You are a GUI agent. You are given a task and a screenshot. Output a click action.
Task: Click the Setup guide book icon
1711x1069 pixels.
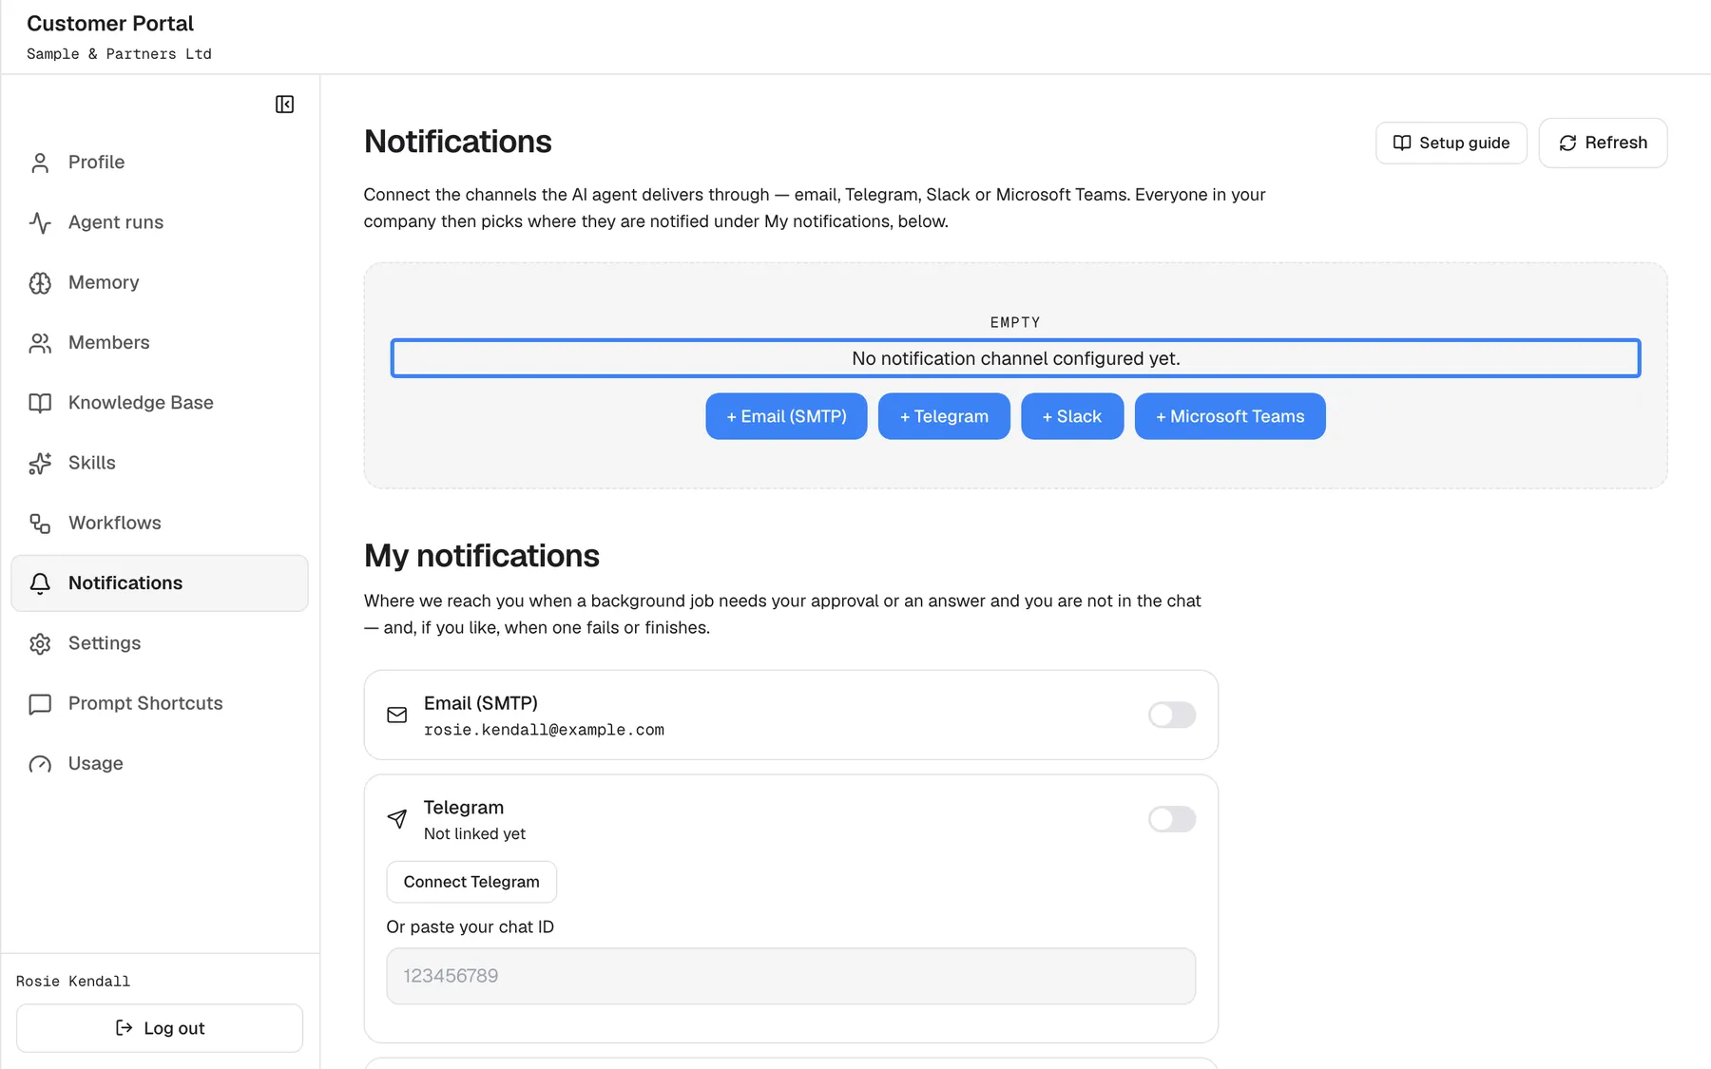tap(1402, 143)
